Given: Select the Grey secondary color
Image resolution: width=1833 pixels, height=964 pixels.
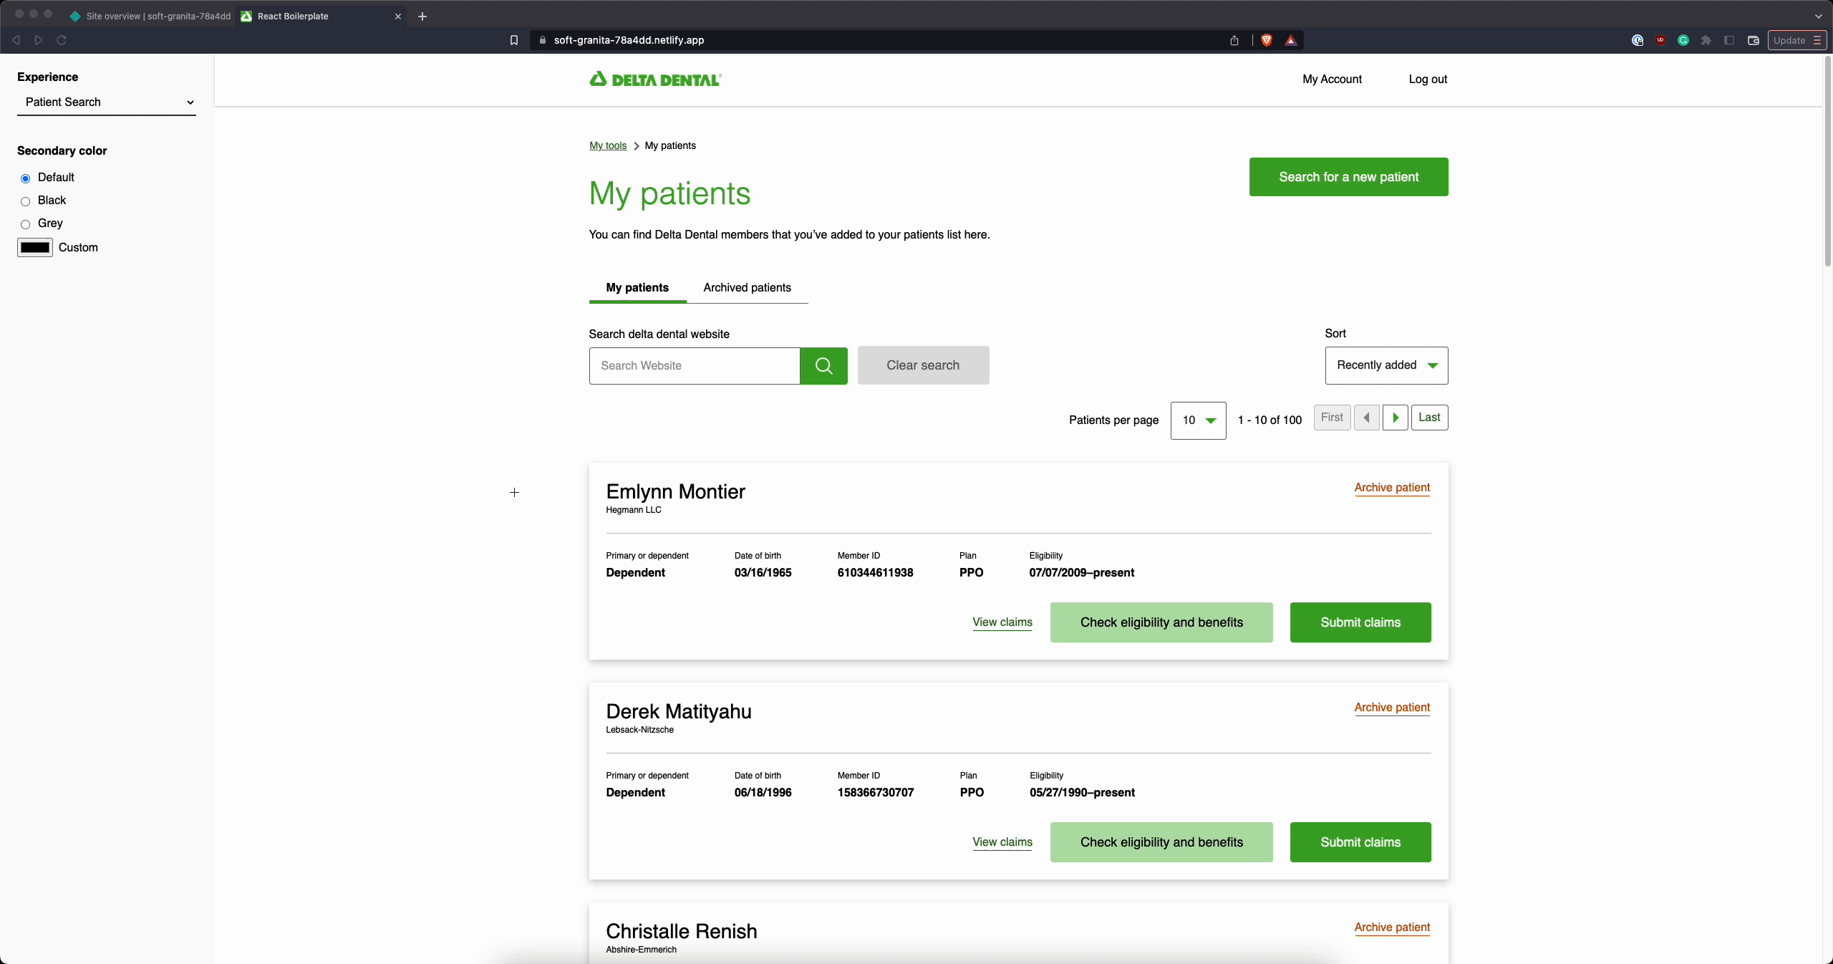Looking at the screenshot, I should pos(25,224).
